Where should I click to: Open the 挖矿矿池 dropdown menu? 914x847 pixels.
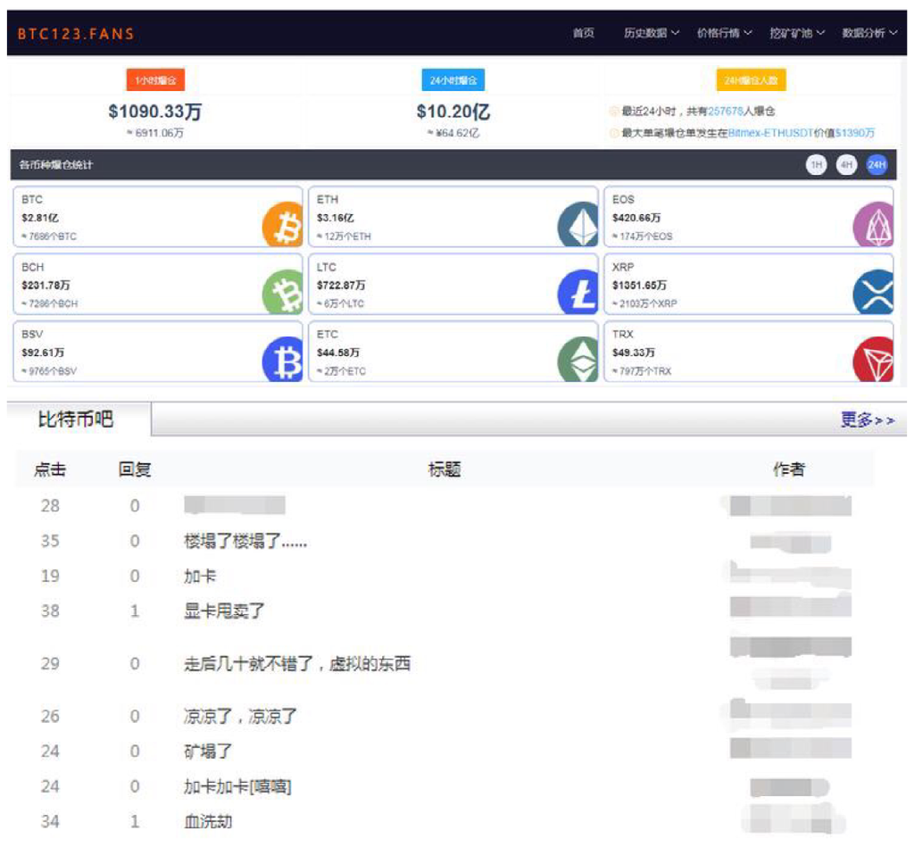click(x=797, y=33)
